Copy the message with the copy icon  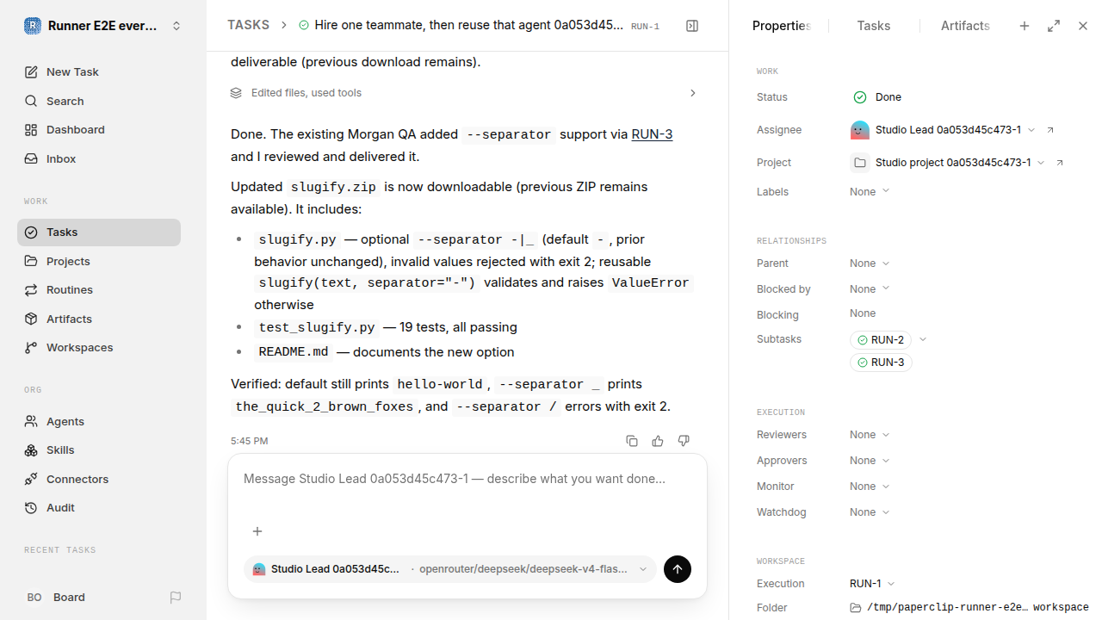tap(632, 441)
